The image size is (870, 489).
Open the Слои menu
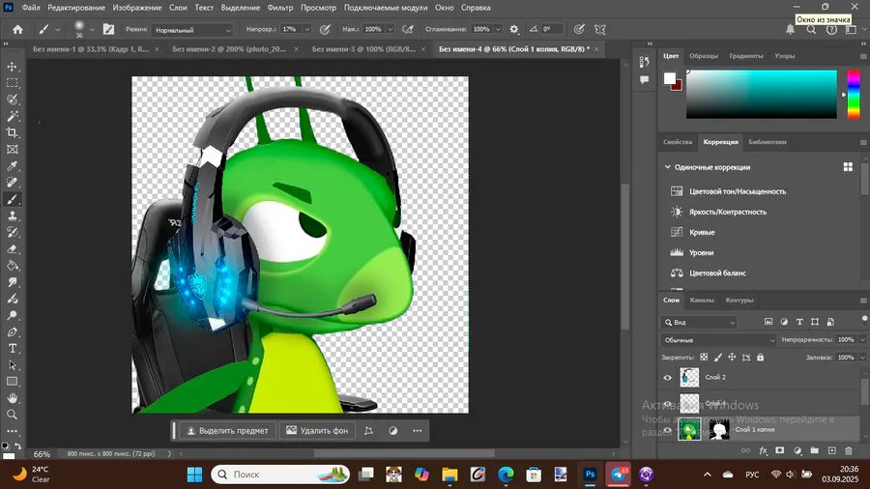(178, 8)
